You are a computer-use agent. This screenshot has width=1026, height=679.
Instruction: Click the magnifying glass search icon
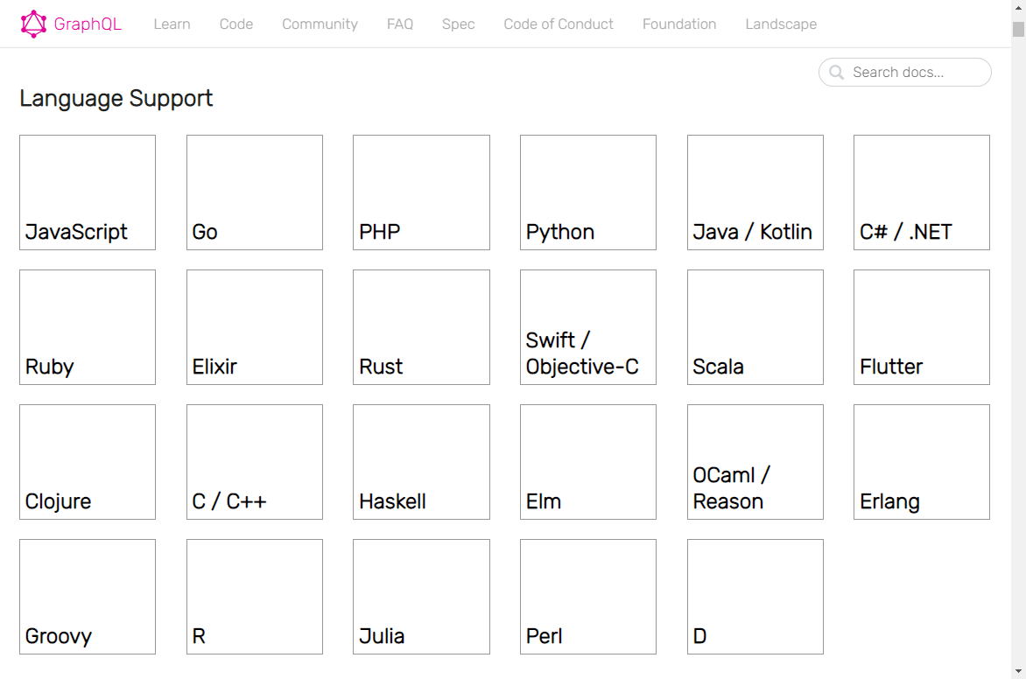coord(836,73)
